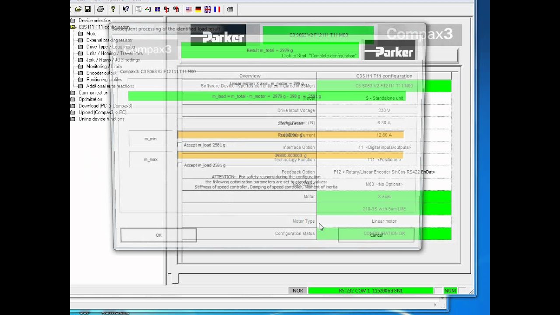The image size is (560, 315).
Task: Open the Optimization tree folder
Action: pos(90,99)
